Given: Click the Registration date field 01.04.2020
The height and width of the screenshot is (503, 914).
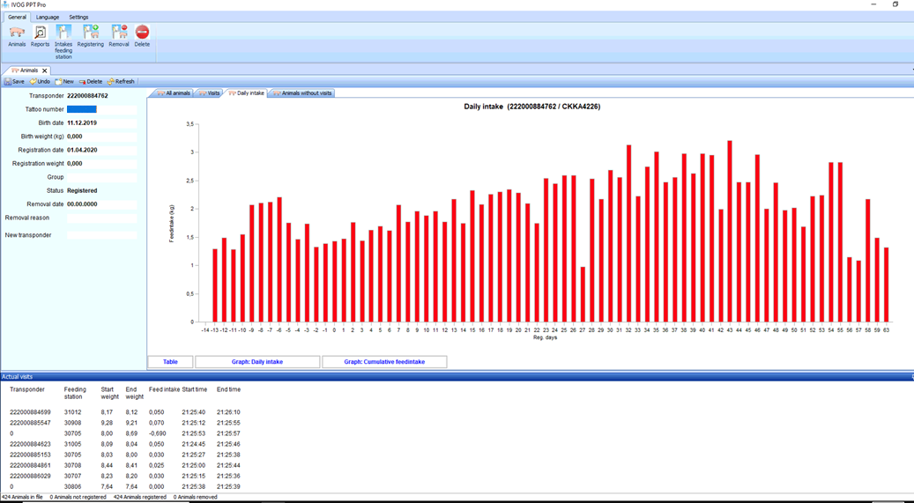Looking at the screenshot, I should (x=101, y=151).
